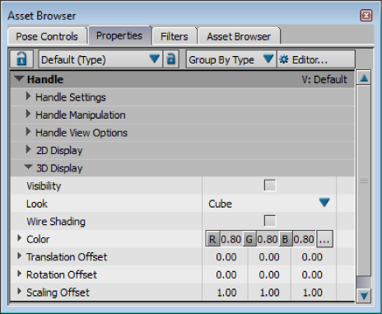The width and height of the screenshot is (382, 314).
Task: Open the Editor gear button
Action: (x=316, y=59)
